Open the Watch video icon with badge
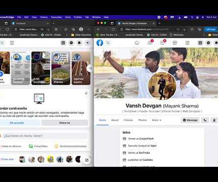The image size is (218, 182). tap(162, 42)
